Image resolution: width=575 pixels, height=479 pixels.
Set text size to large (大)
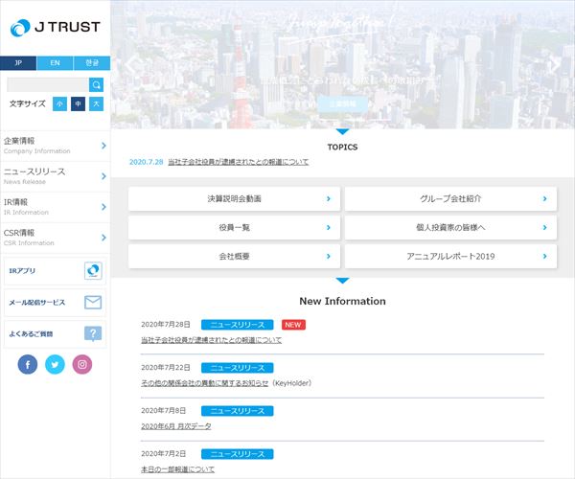(96, 103)
